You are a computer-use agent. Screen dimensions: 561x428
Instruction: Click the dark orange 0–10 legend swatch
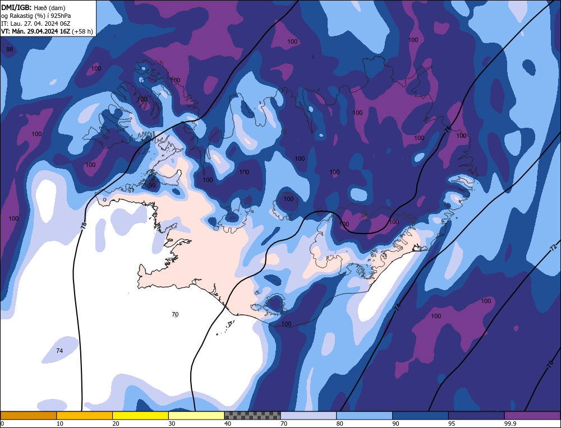click(x=28, y=415)
